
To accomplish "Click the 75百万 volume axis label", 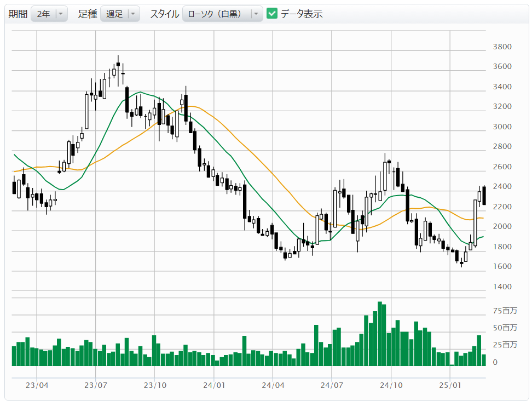I will pos(505,311).
